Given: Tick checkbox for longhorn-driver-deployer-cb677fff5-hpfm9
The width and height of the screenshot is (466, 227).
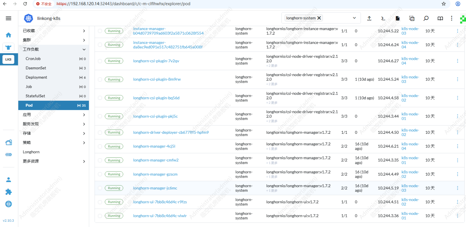Looking at the screenshot, I should click(x=100, y=133).
